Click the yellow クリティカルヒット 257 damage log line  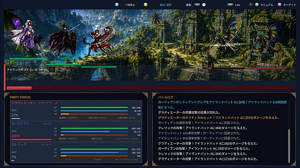click(219, 118)
